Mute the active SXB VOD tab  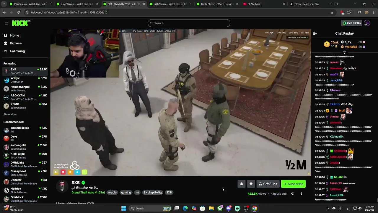point(139,4)
